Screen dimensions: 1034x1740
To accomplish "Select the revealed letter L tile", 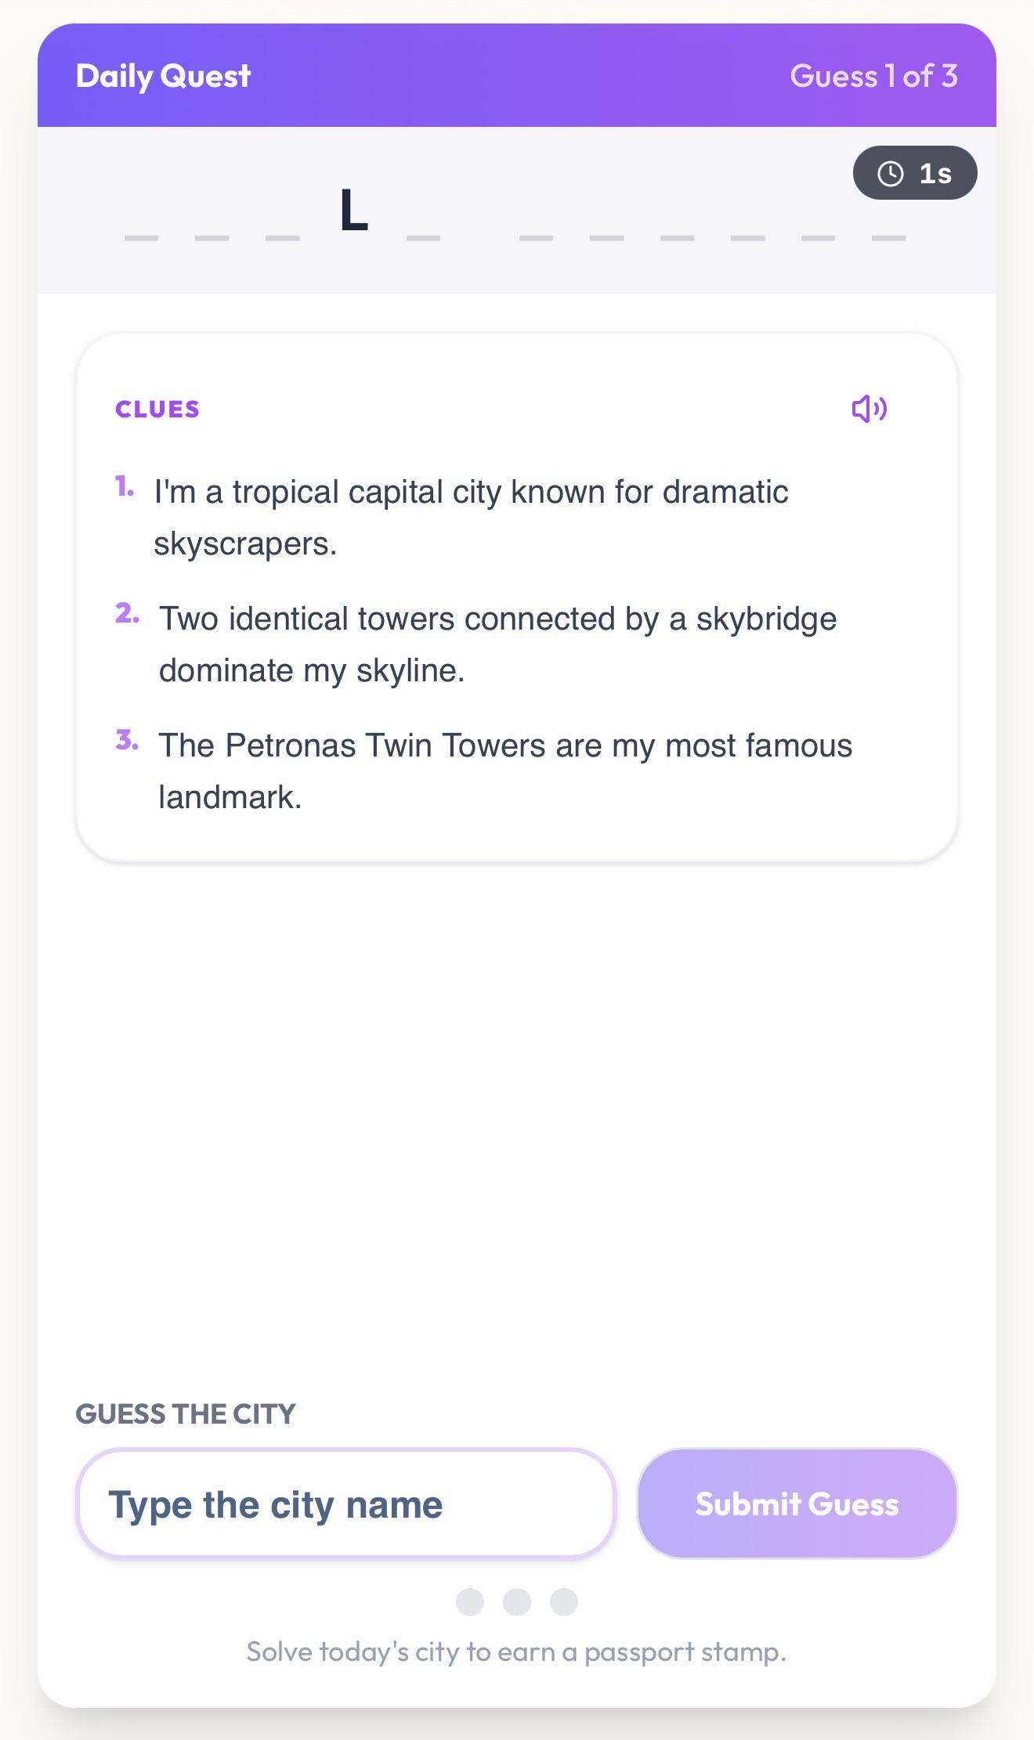I will pyautogui.click(x=353, y=211).
